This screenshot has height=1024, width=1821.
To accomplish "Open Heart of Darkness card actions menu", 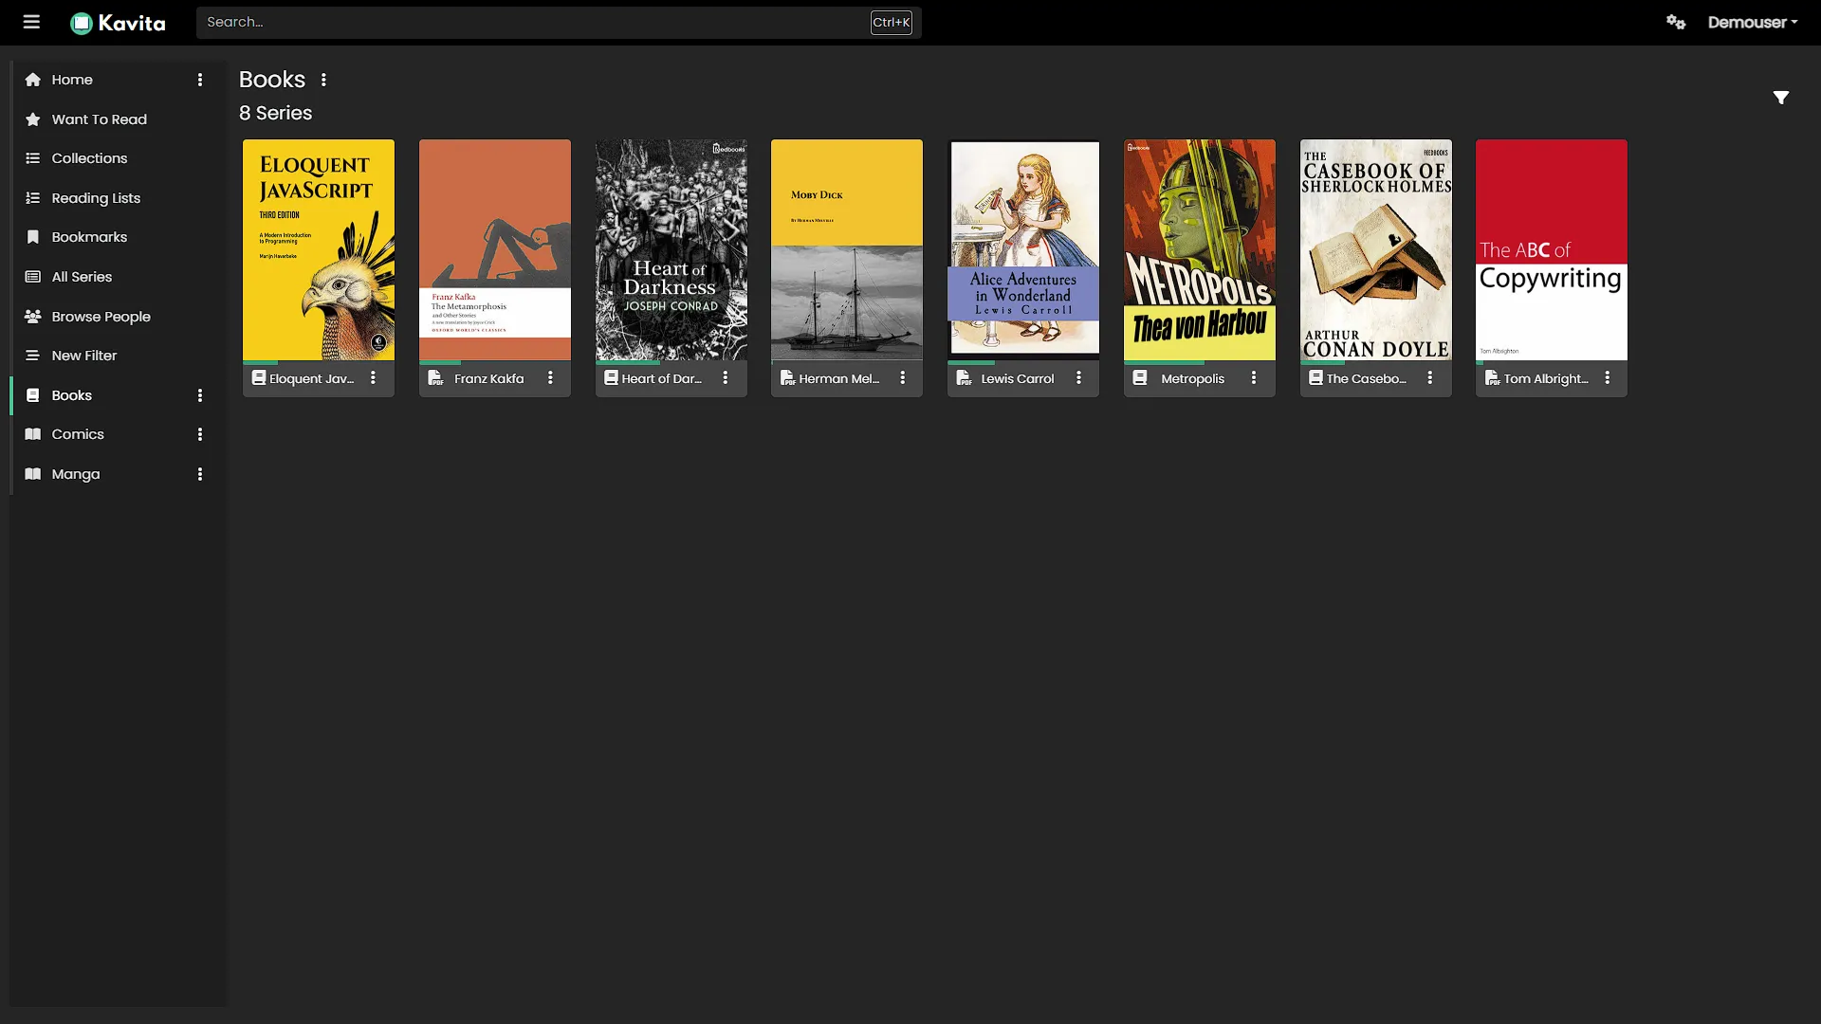I will pyautogui.click(x=726, y=377).
